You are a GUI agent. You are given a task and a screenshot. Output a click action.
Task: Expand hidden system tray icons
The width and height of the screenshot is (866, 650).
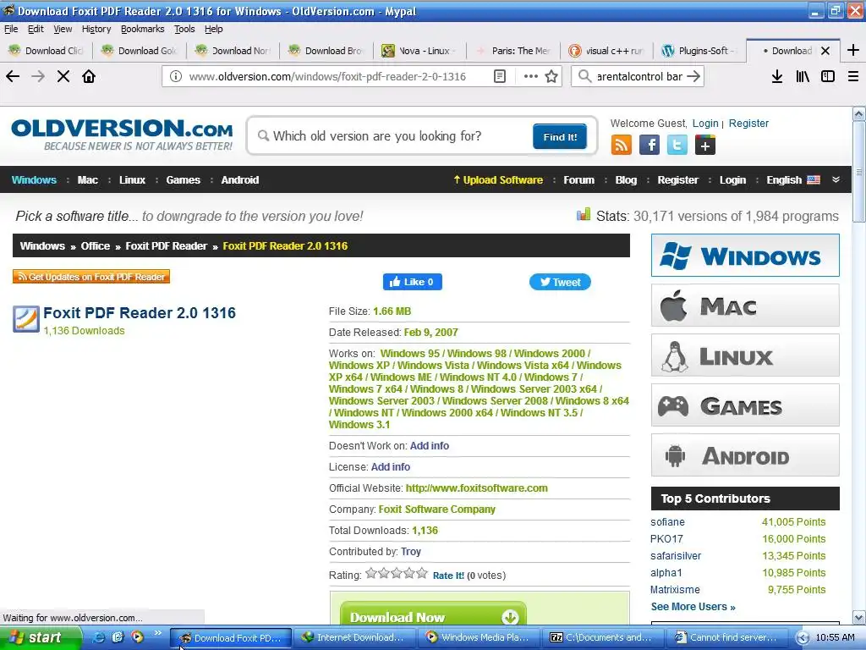point(803,638)
